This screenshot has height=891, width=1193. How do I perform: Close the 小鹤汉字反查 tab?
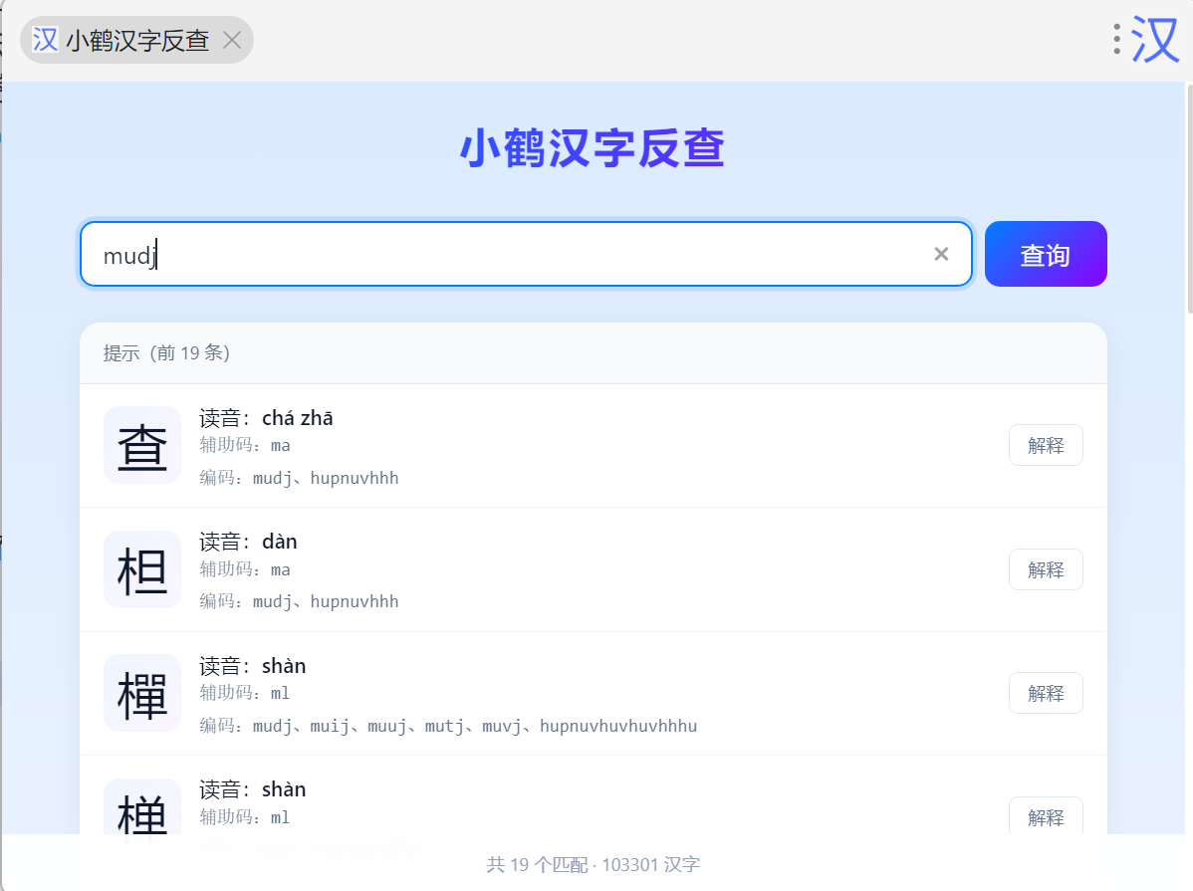tap(232, 40)
